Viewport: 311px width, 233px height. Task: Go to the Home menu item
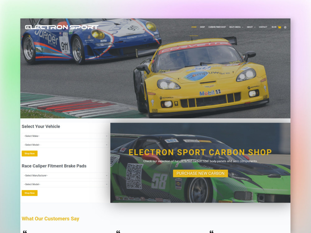(x=194, y=27)
